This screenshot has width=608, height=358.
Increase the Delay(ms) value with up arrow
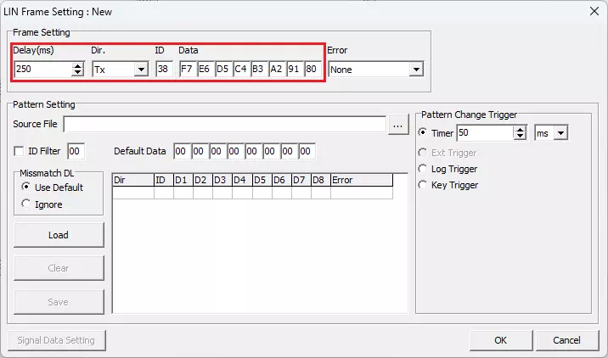(x=78, y=65)
